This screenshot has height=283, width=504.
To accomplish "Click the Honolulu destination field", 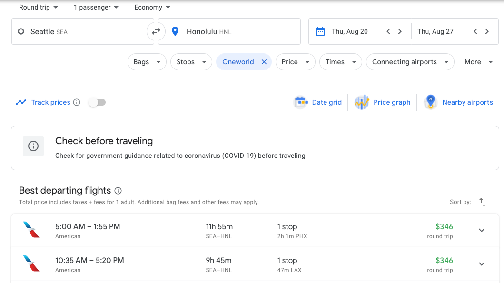I will pyautogui.click(x=228, y=32).
